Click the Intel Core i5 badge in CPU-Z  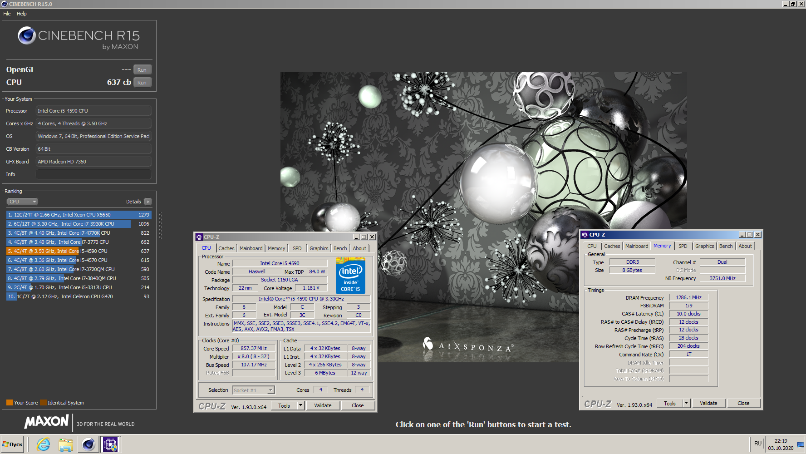(350, 276)
